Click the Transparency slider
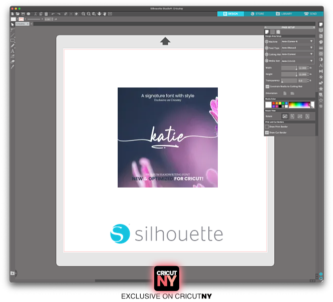 click(x=289, y=80)
